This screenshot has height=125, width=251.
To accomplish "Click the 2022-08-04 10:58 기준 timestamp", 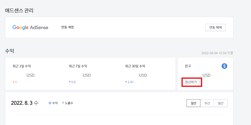I will click(217, 53).
